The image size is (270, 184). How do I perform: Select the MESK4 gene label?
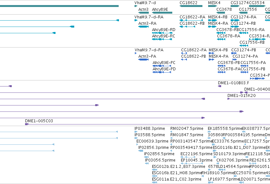[214, 3]
